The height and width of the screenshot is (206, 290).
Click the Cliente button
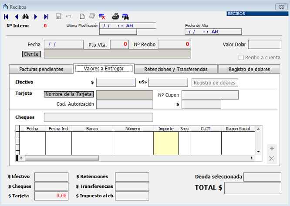point(31,54)
